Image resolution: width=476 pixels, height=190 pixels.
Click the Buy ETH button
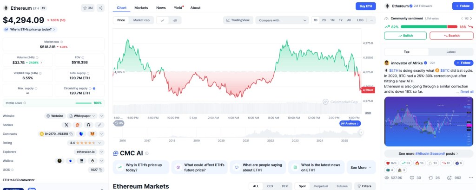click(x=365, y=6)
